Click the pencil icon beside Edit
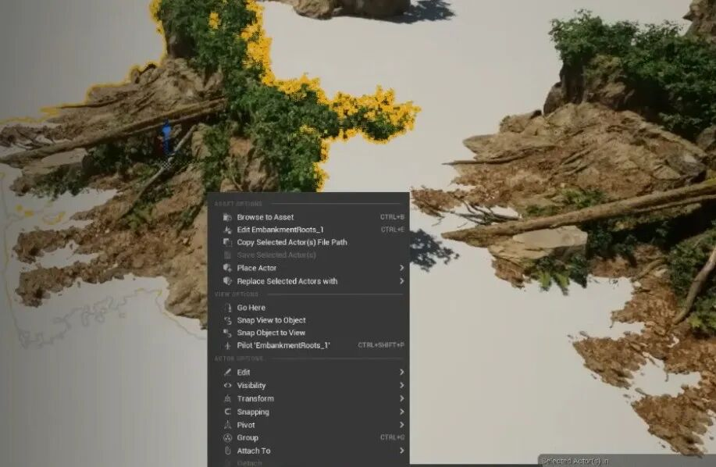Viewport: 716px width, 467px height. coord(227,373)
